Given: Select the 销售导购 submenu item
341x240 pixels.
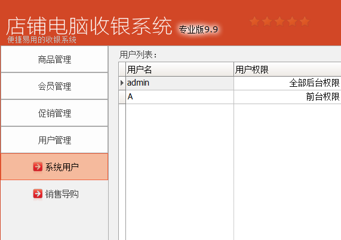Looking at the screenshot, I should pyautogui.click(x=54, y=193).
